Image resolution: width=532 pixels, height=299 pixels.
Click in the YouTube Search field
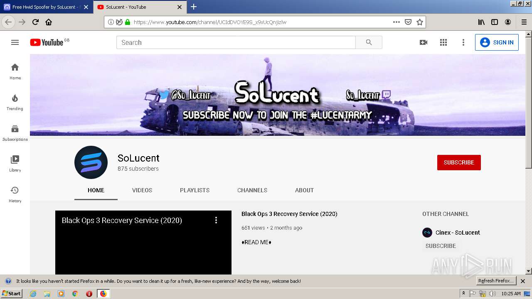236,42
